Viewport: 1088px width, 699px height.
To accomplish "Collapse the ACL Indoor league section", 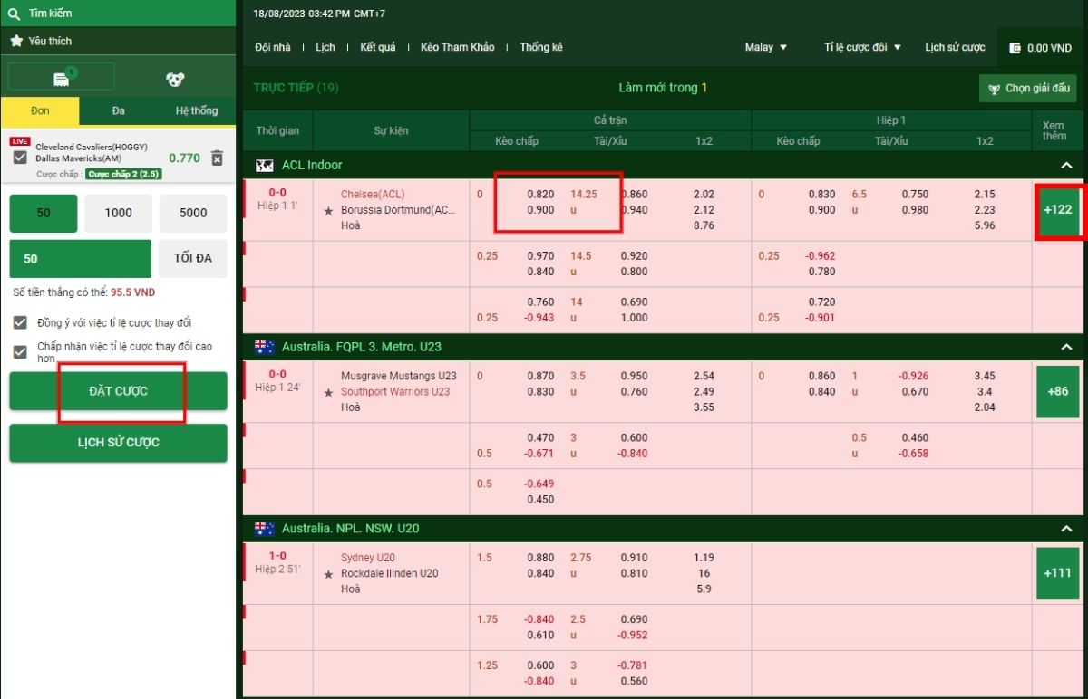I will [1066, 166].
